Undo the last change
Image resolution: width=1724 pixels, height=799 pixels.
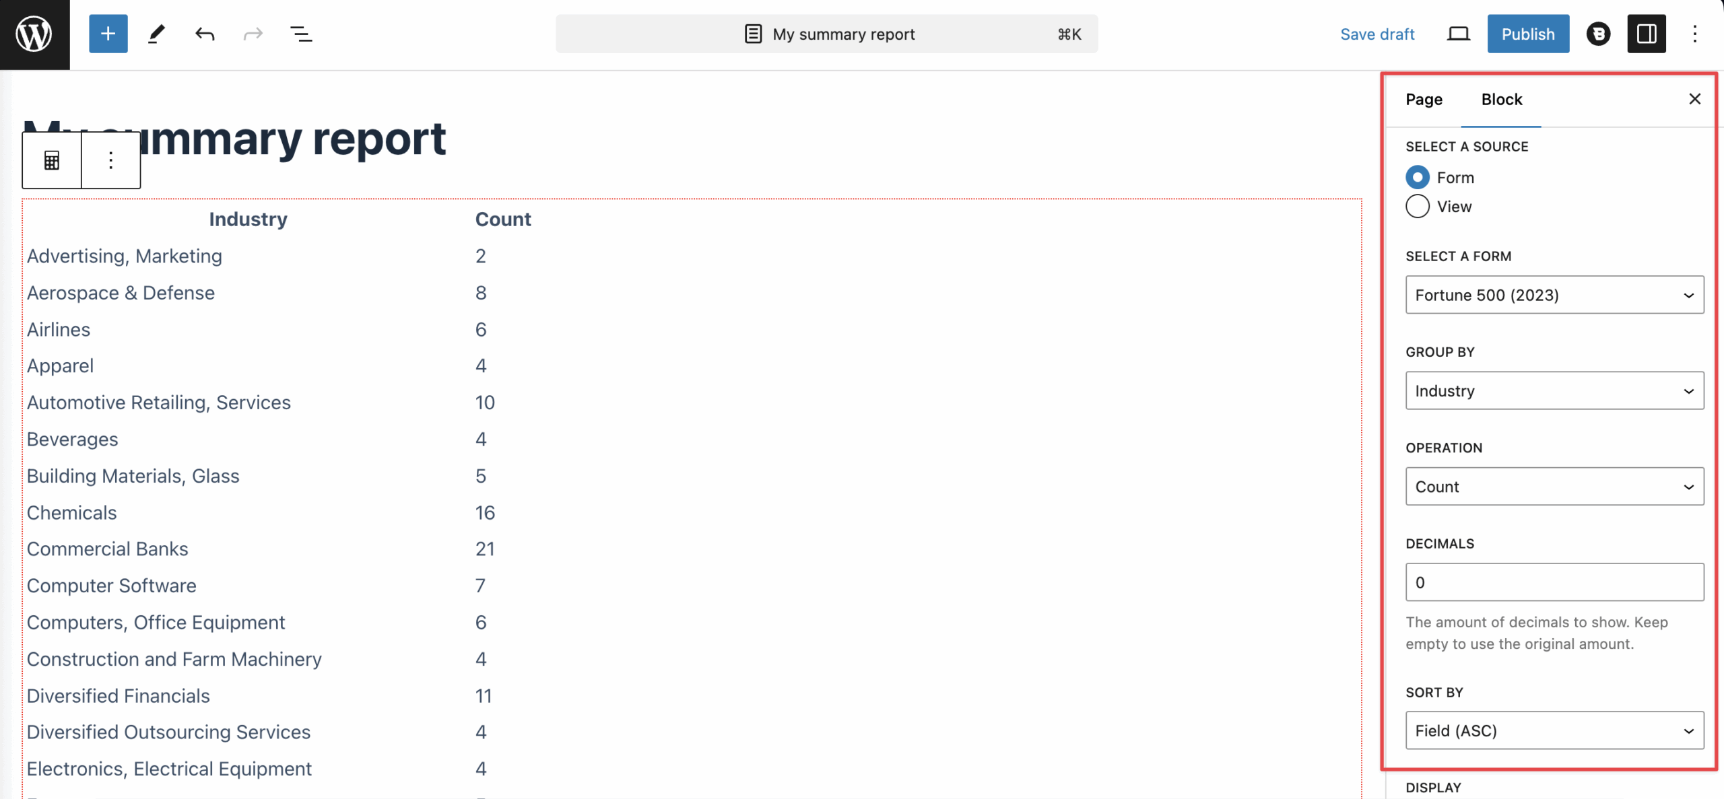click(x=205, y=34)
